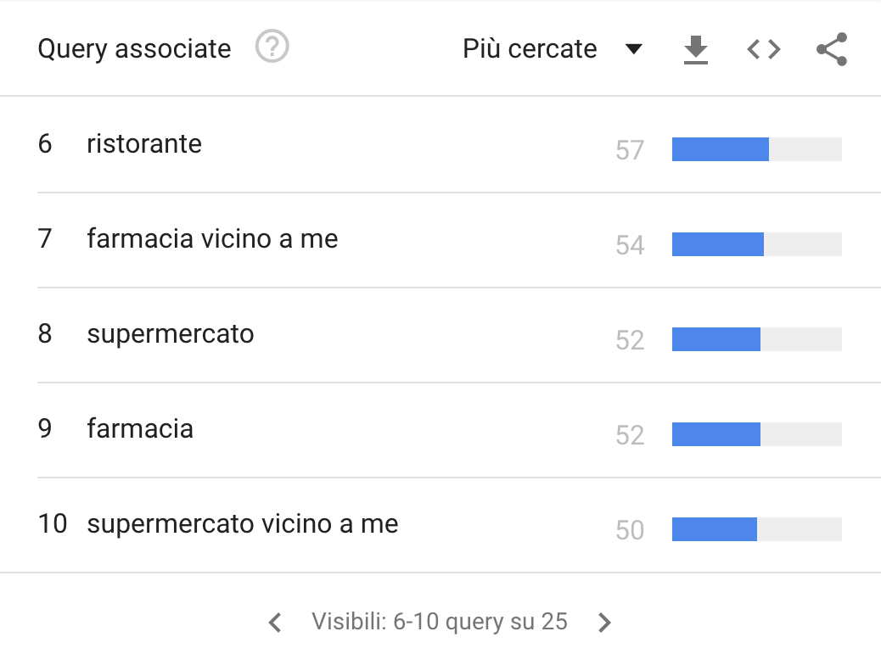
Task: Go to previous page of queries
Action: pos(275,623)
